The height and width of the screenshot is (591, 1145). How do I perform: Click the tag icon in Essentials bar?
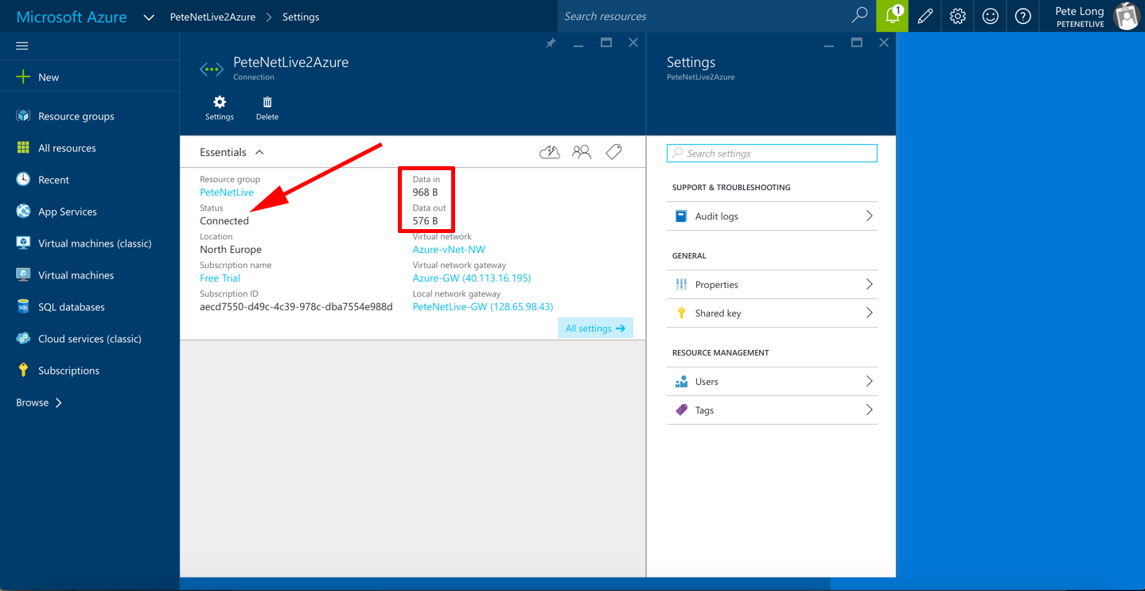pyautogui.click(x=613, y=152)
